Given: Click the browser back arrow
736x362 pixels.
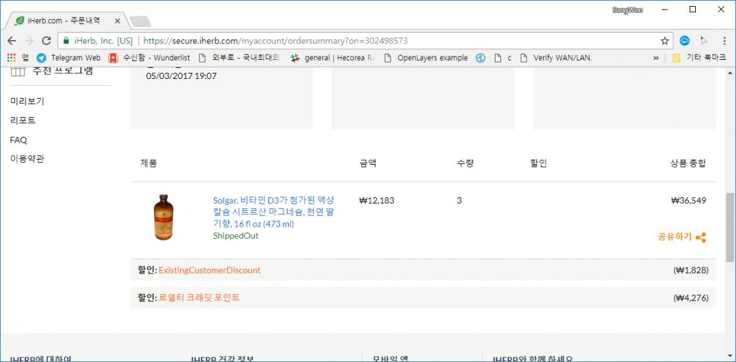Looking at the screenshot, I should point(12,41).
